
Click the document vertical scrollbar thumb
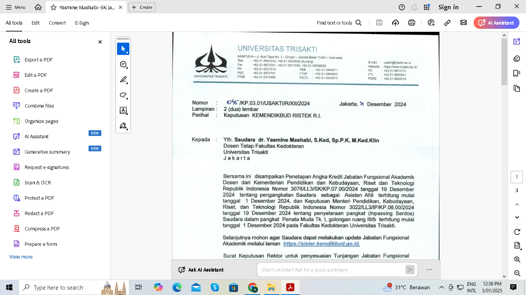[504, 61]
